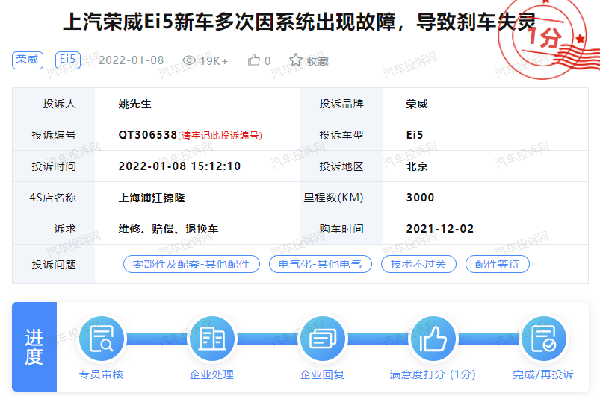Click the Ei5 value in 投诉车型 row
Screen dimensions: 600x396
coord(415,135)
